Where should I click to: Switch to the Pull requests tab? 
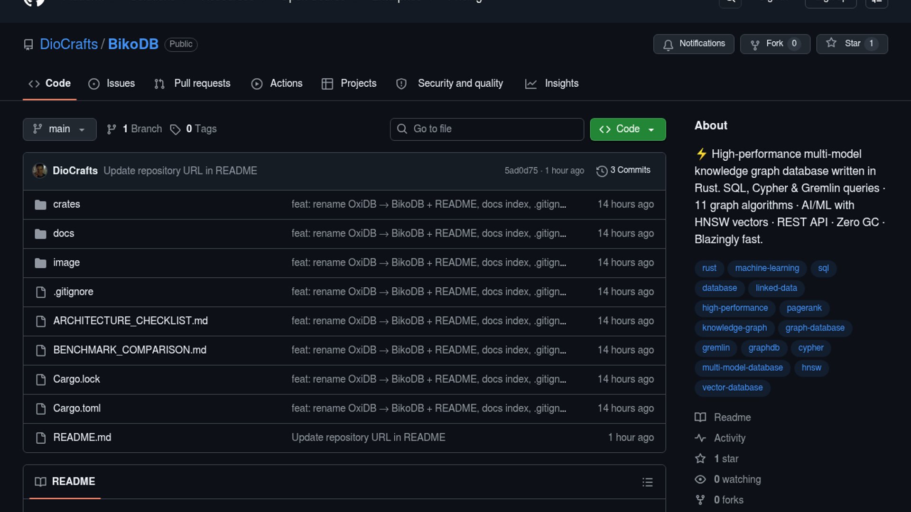(x=193, y=83)
